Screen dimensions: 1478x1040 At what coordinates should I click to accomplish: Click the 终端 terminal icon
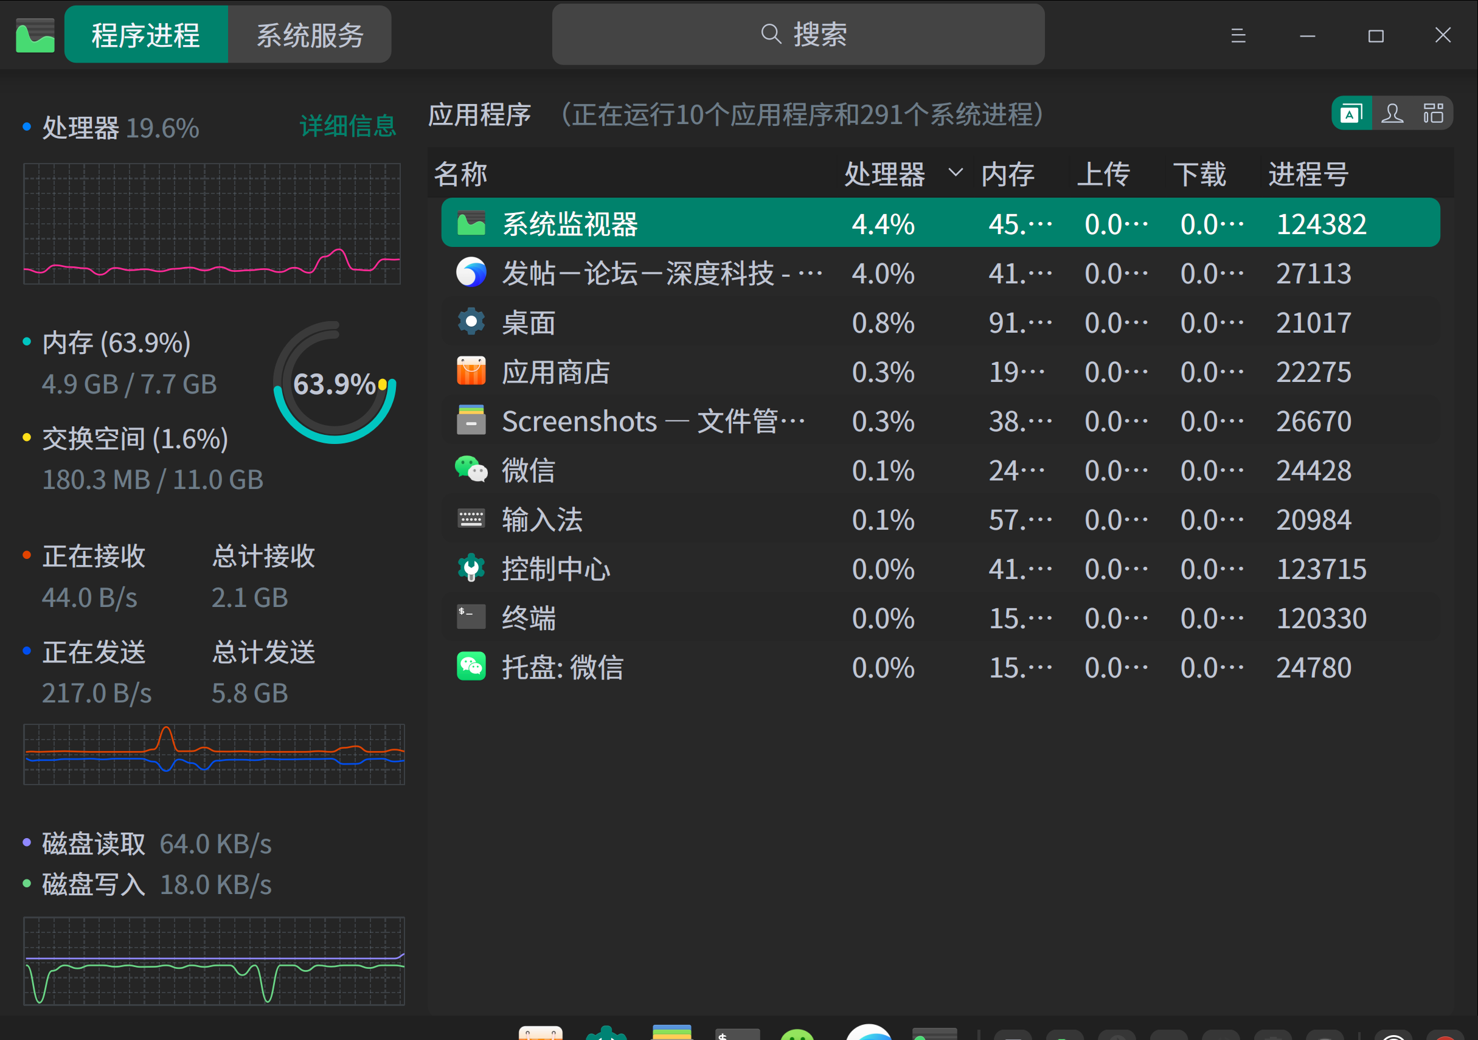[x=471, y=617]
